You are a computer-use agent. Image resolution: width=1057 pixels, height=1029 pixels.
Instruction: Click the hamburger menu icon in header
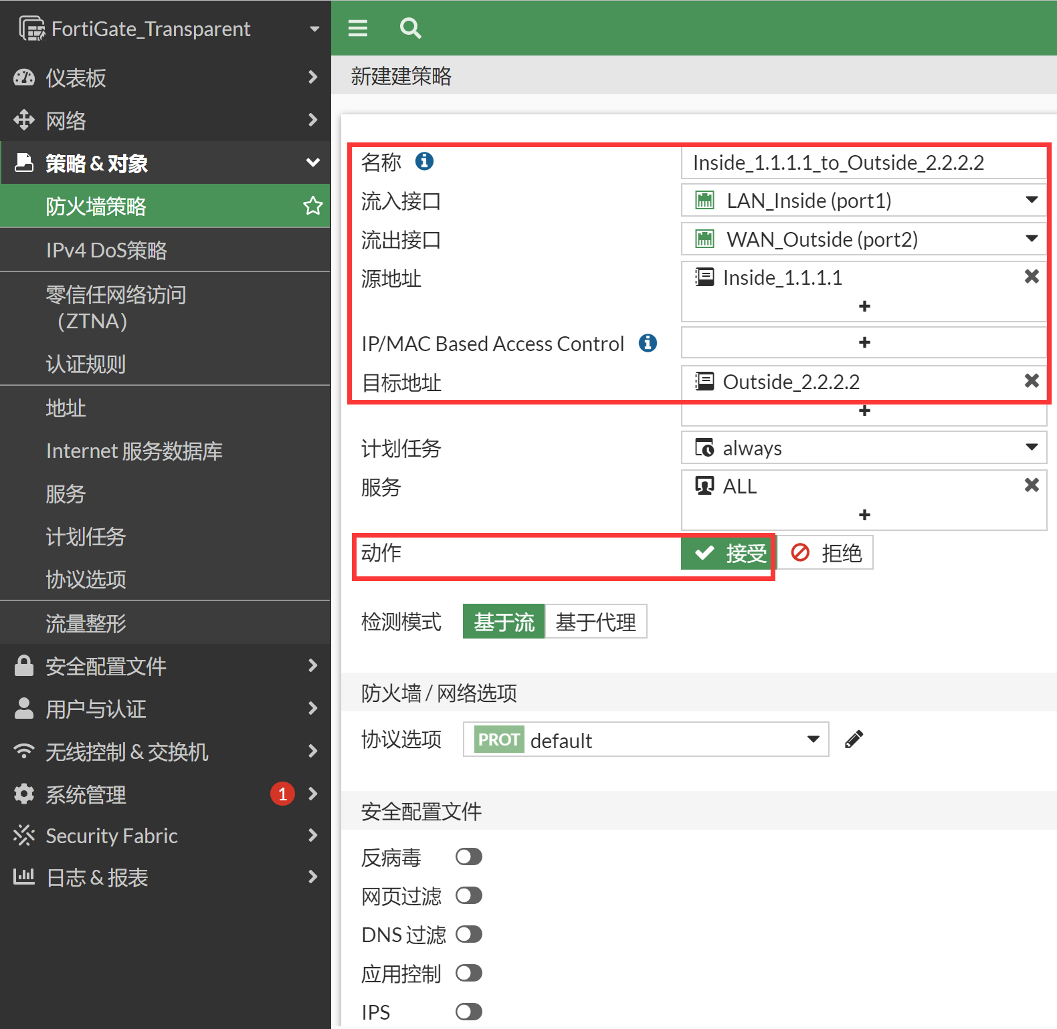pos(358,28)
